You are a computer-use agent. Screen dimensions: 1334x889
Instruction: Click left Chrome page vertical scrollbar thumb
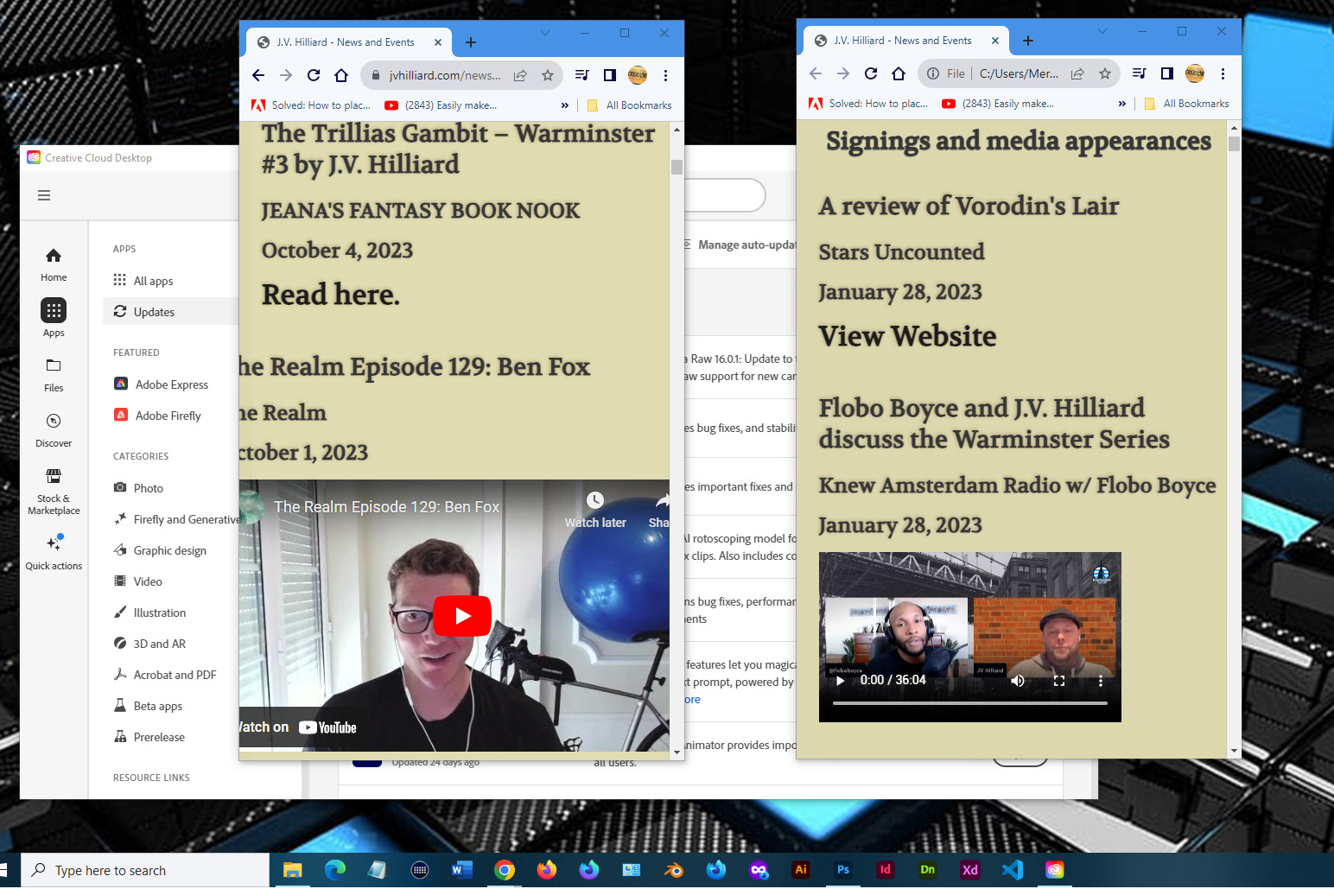677,167
